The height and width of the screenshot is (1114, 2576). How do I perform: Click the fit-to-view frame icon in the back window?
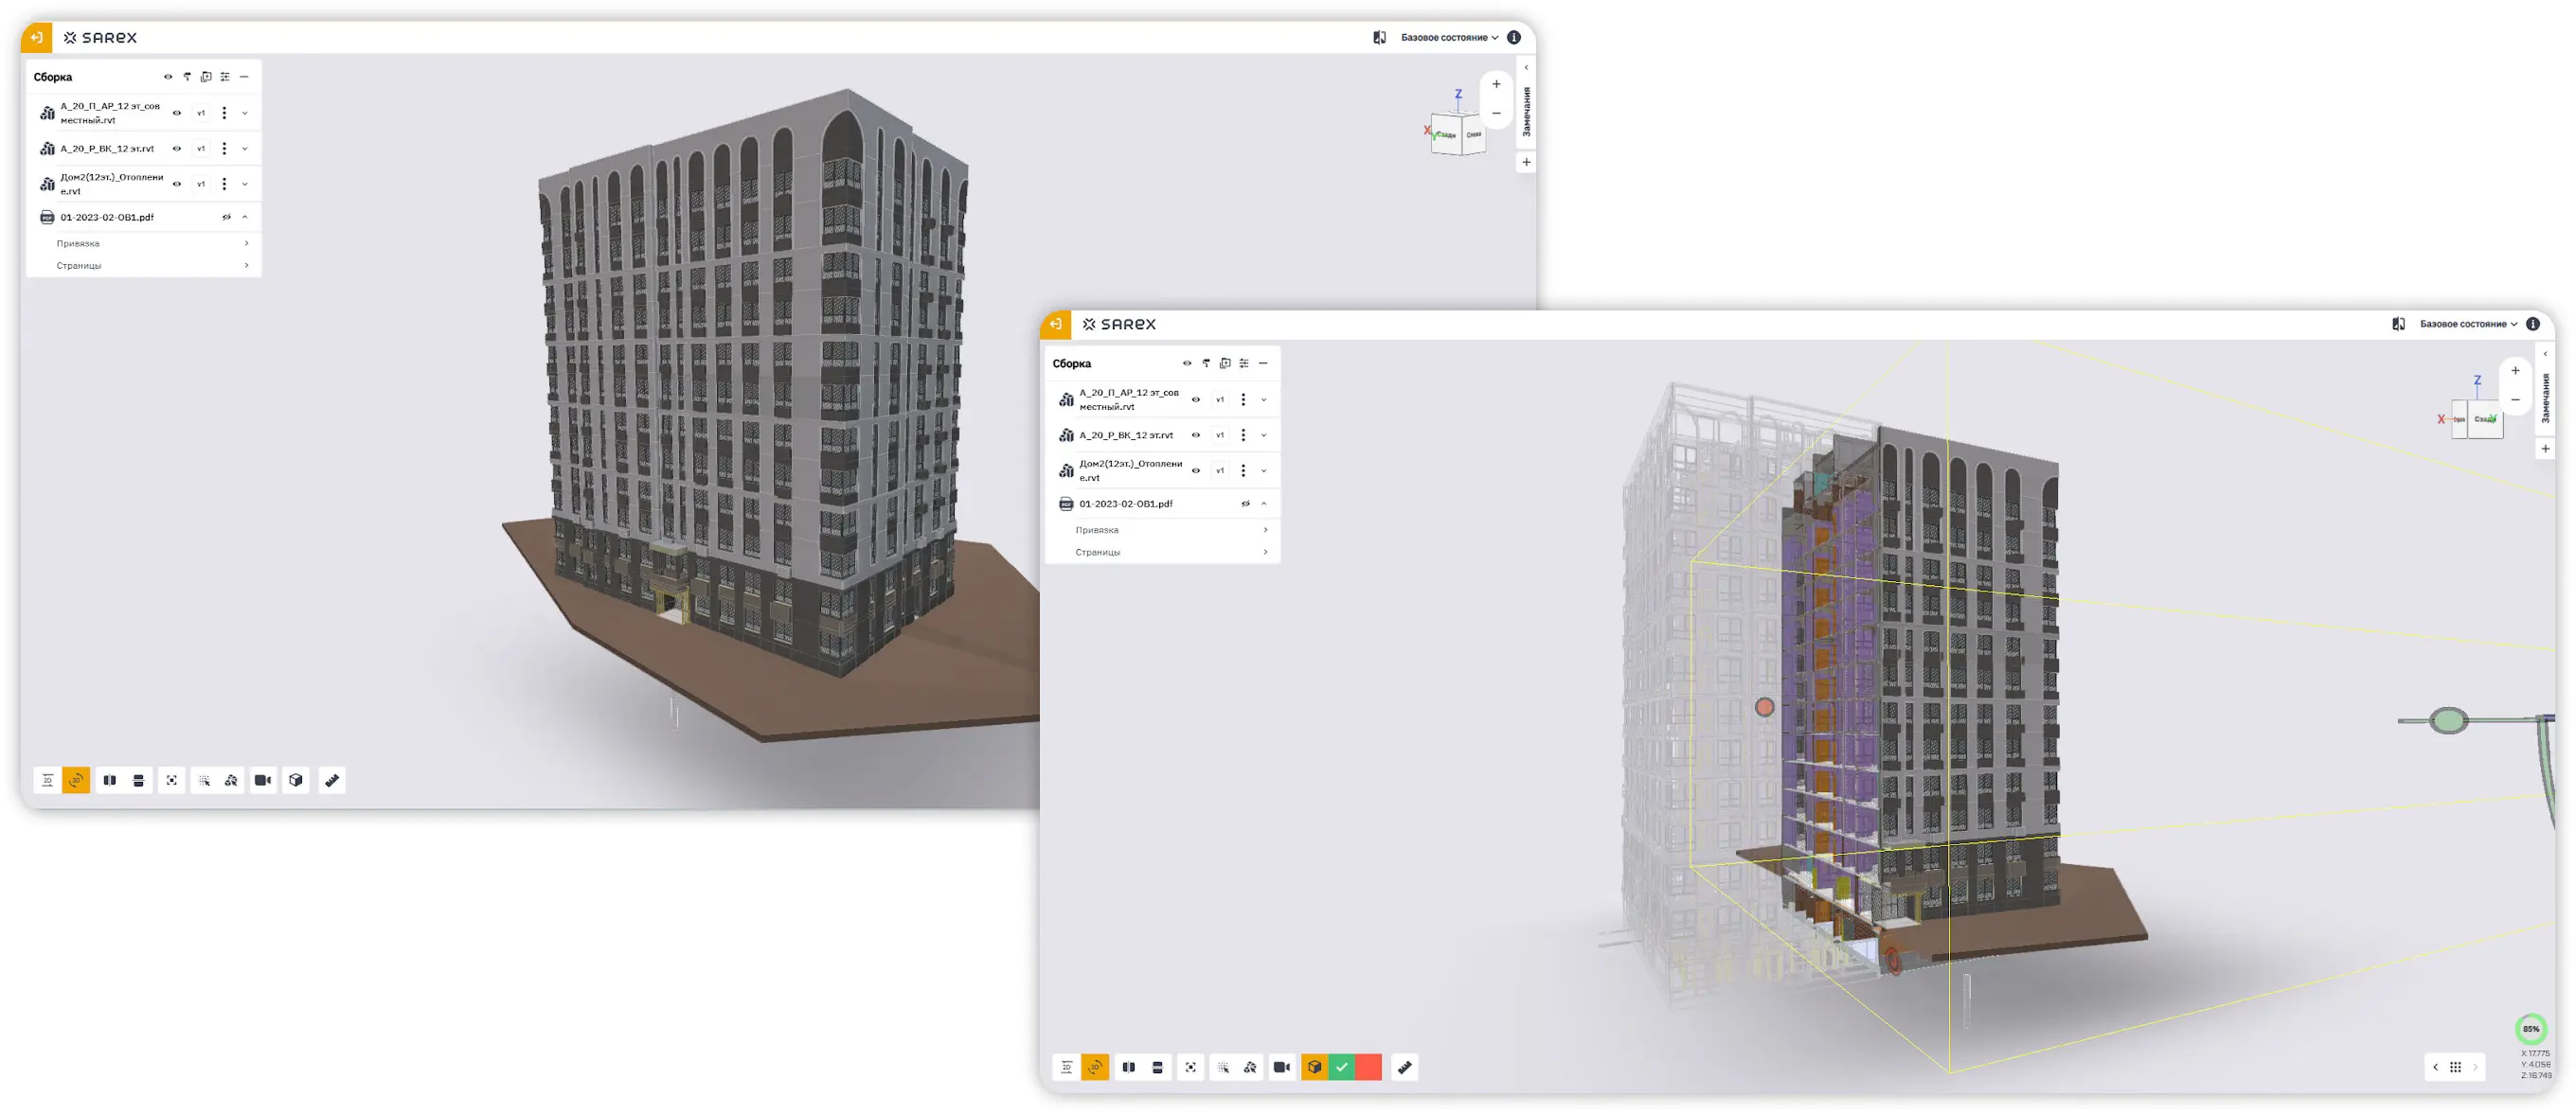(x=172, y=780)
